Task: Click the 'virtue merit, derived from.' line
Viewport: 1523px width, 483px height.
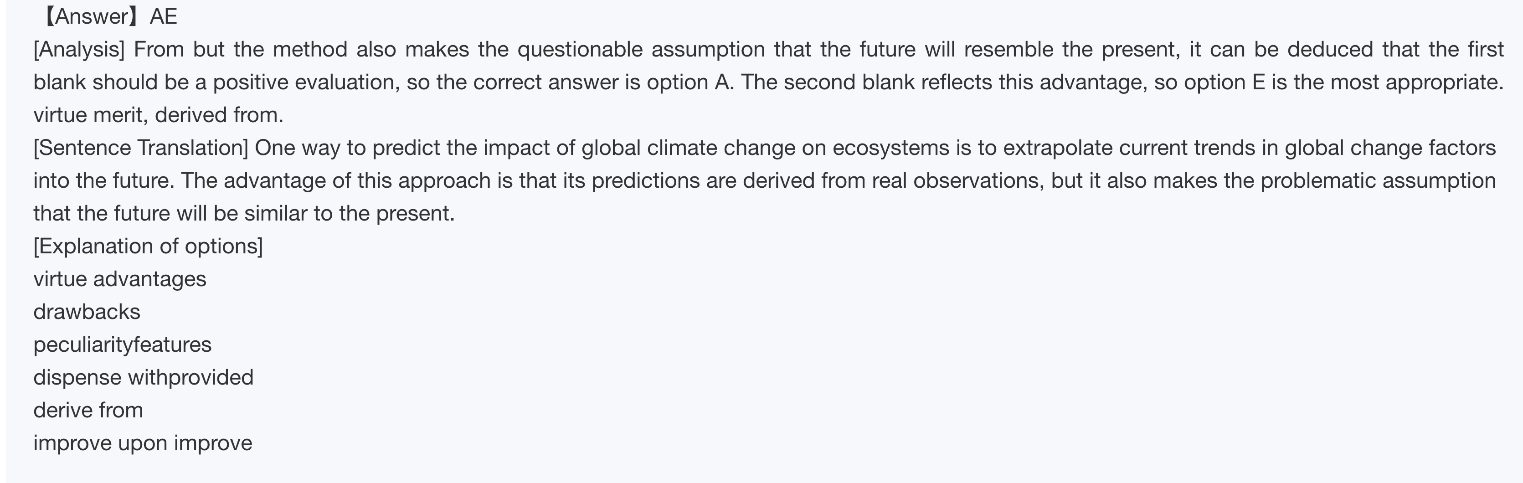Action: coord(158,115)
